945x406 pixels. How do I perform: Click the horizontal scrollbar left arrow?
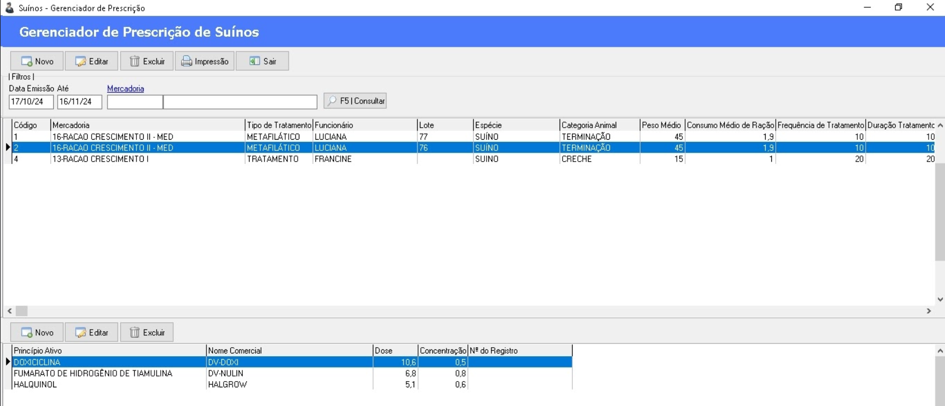click(10, 311)
